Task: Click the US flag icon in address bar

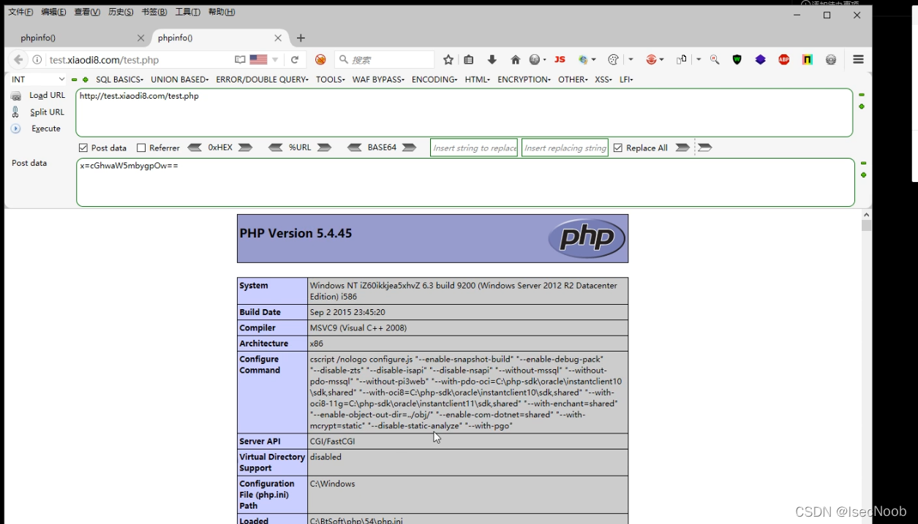Action: (x=258, y=60)
